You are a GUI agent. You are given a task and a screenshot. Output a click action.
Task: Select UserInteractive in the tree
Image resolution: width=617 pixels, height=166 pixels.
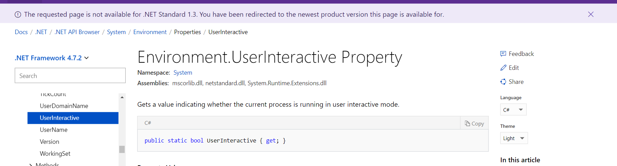click(x=73, y=118)
